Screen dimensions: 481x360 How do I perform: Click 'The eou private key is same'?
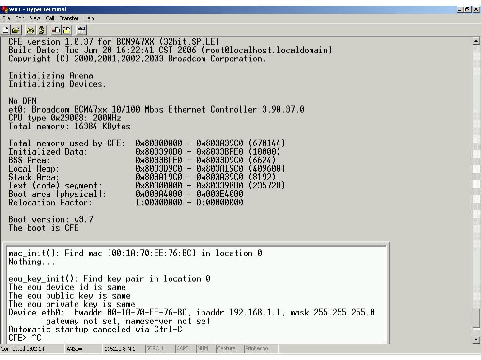pos(71,304)
